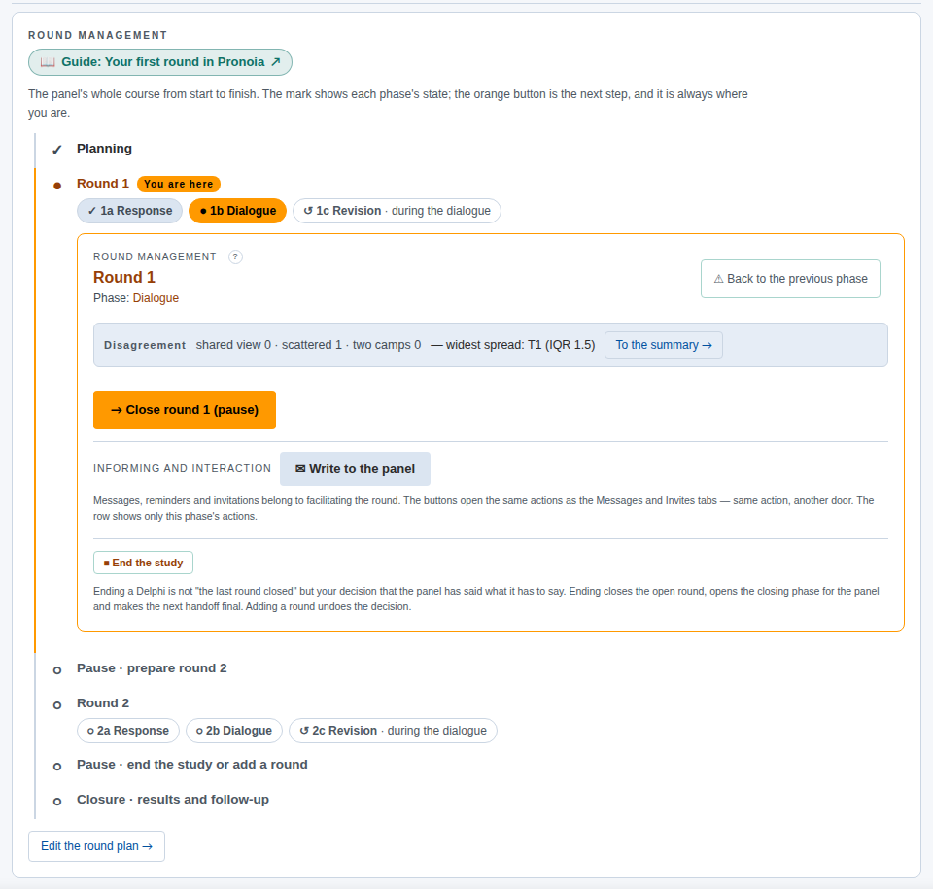Click the Round 1 timeline heading
The height and width of the screenshot is (889, 933).
(103, 184)
